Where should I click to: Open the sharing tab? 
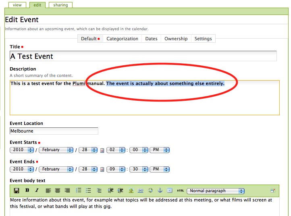tap(60, 5)
